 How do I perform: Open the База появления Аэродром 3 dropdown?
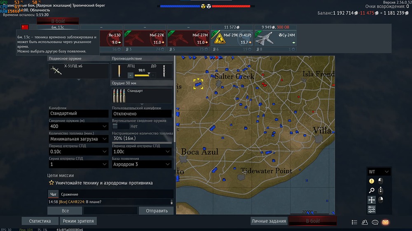(x=142, y=164)
